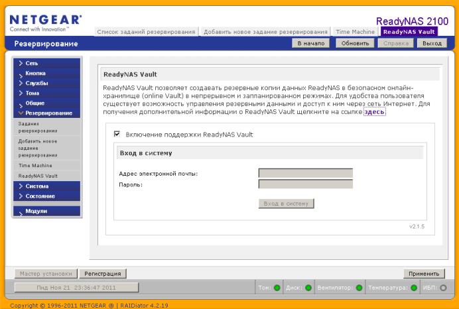Click the Выход button
This screenshot has width=459, height=309.
coord(432,43)
